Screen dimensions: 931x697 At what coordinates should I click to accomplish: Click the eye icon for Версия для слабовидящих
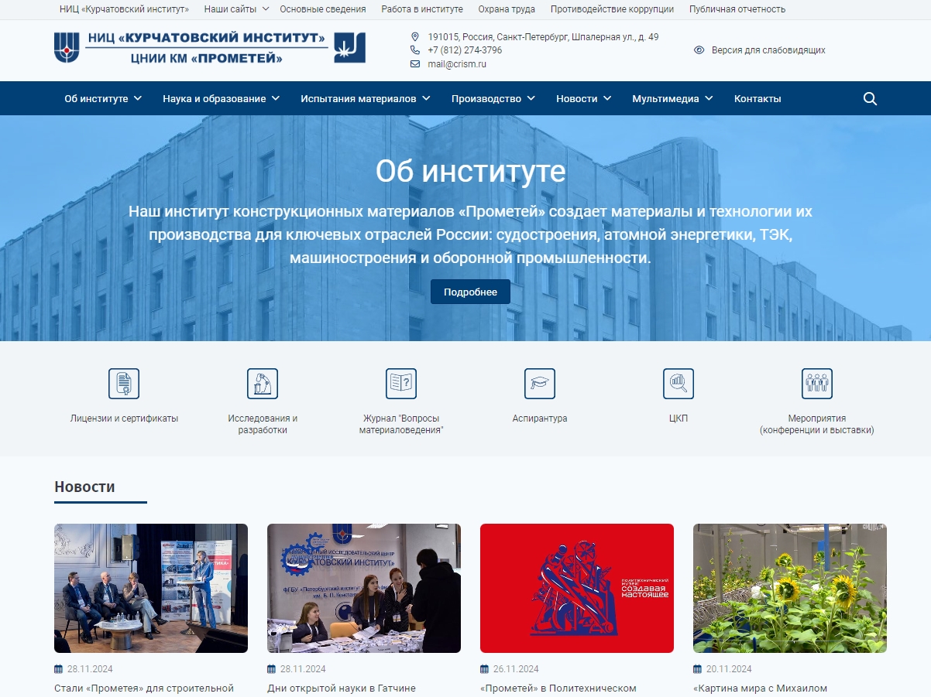click(699, 50)
